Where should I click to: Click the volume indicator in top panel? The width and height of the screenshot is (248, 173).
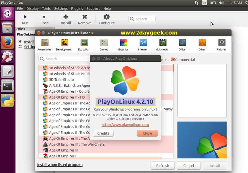click(221, 3)
